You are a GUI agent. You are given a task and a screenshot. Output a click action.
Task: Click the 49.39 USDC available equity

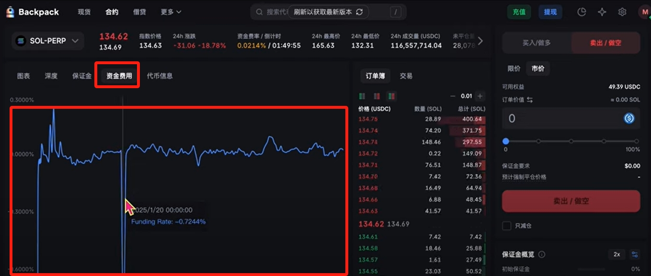[624, 87]
